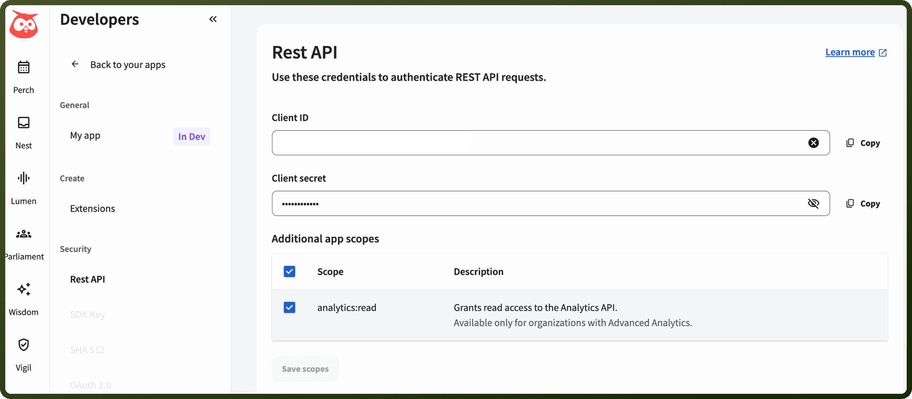Open the Vigil shield icon
The width and height of the screenshot is (912, 399).
[x=24, y=345]
